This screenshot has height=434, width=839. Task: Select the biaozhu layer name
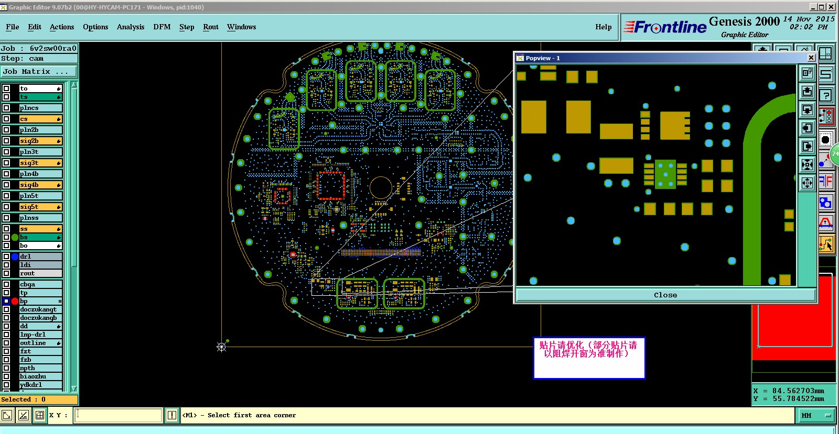click(x=40, y=376)
